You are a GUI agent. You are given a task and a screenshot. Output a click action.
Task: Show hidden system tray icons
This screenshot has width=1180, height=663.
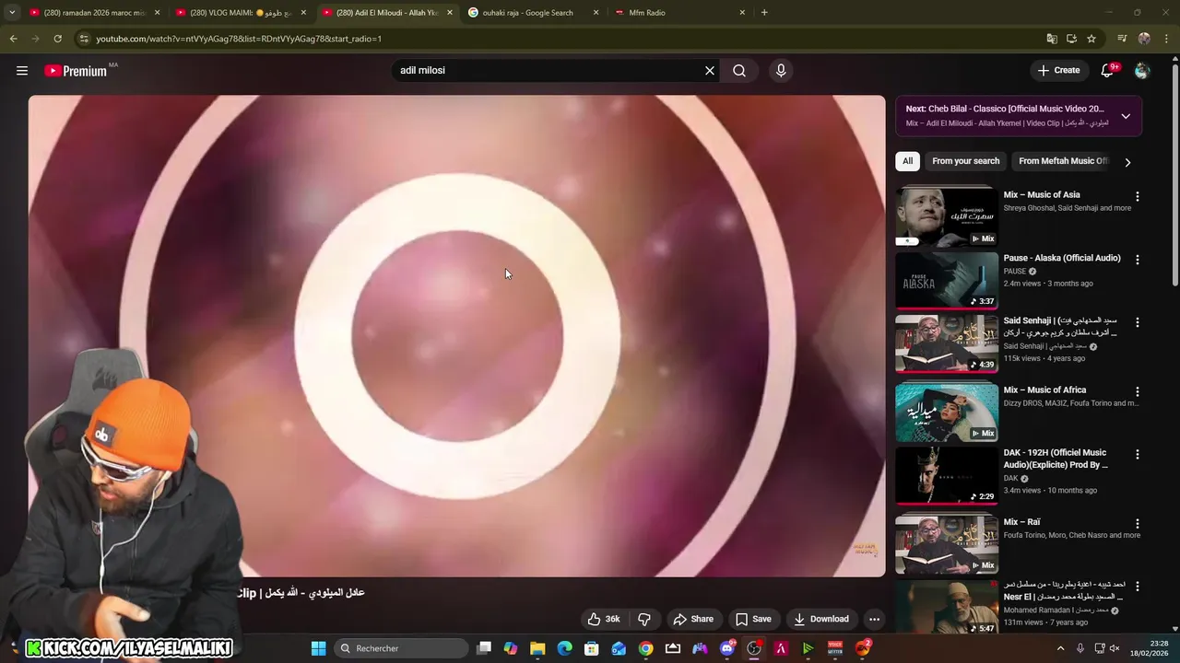1060,648
